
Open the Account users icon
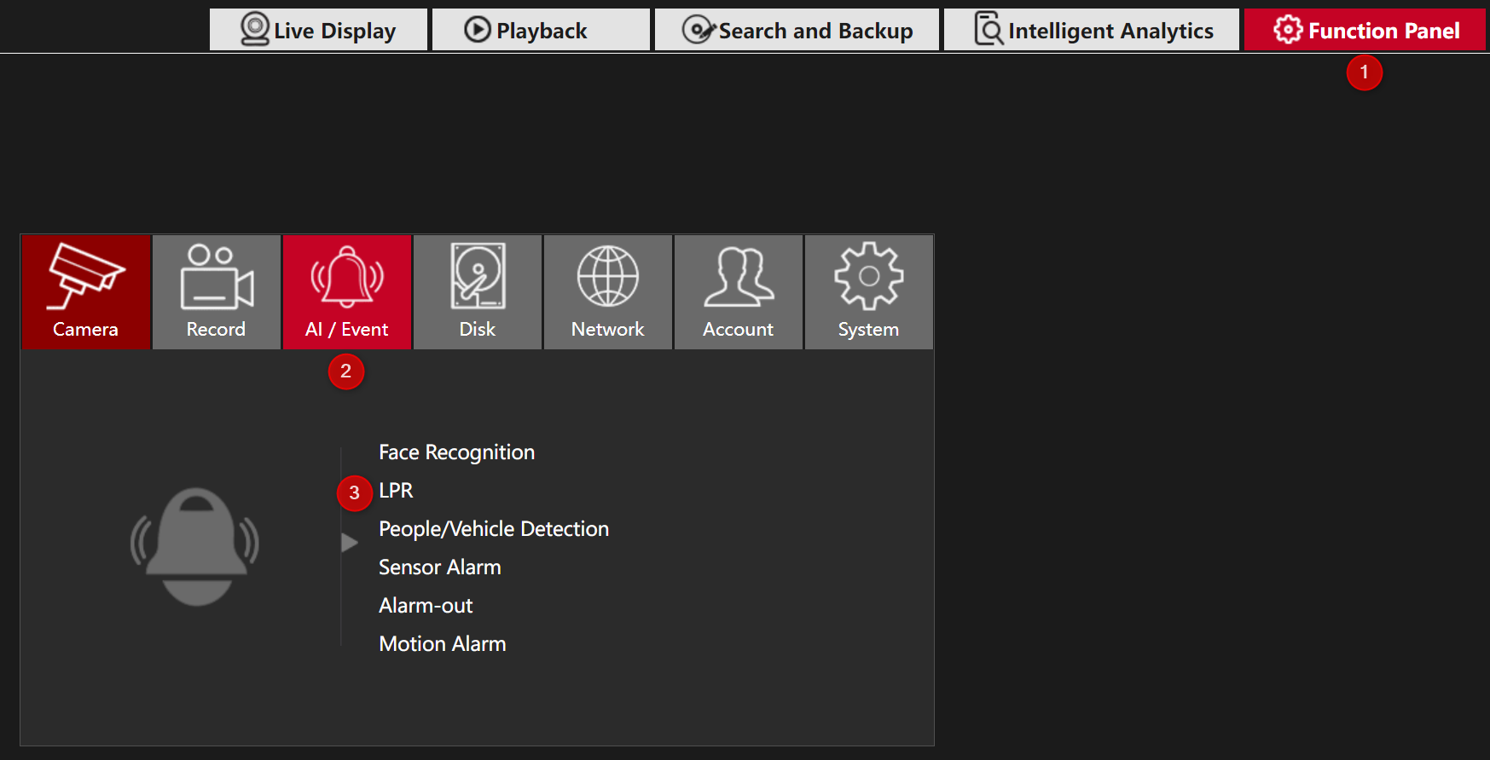(739, 277)
